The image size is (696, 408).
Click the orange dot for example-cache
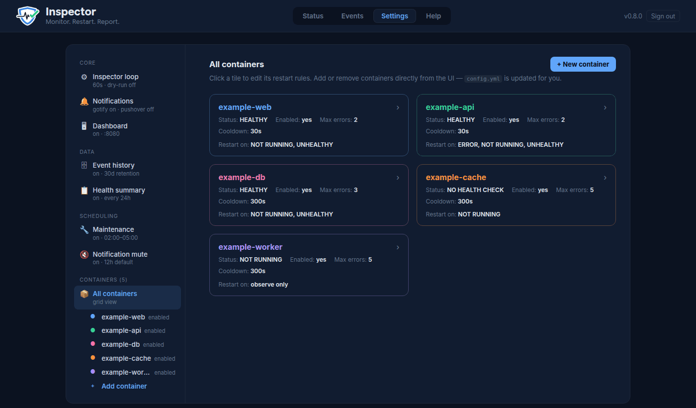coord(92,358)
